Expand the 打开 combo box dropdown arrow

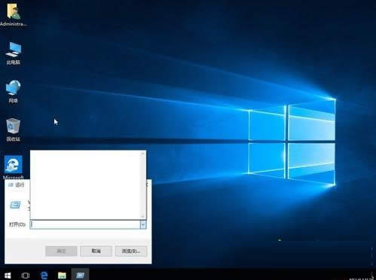point(143,224)
